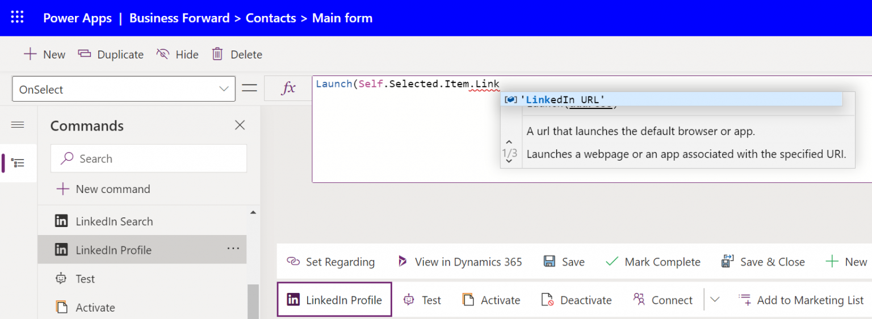
Task: Click Delete in the top toolbar
Action: [x=237, y=54]
